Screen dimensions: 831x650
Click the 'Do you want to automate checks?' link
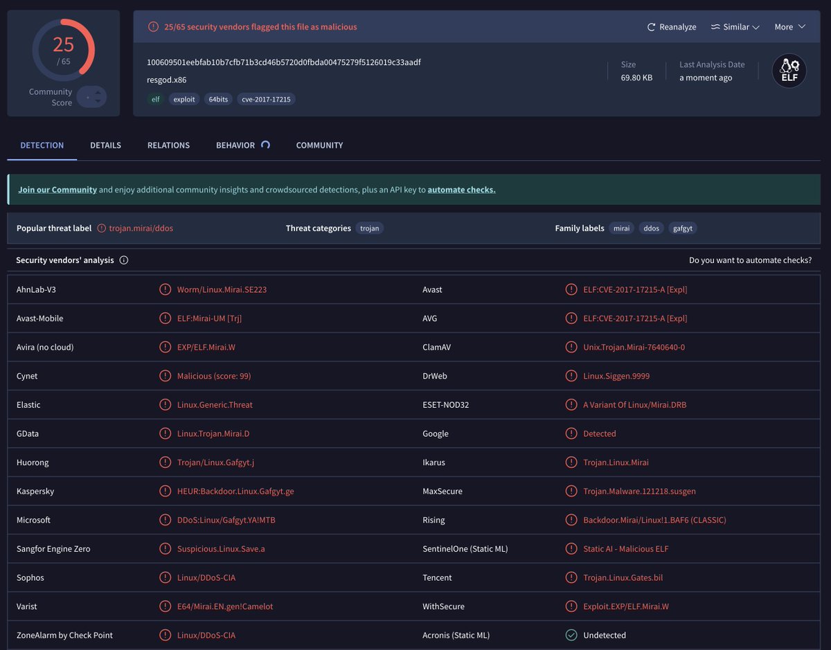[751, 260]
